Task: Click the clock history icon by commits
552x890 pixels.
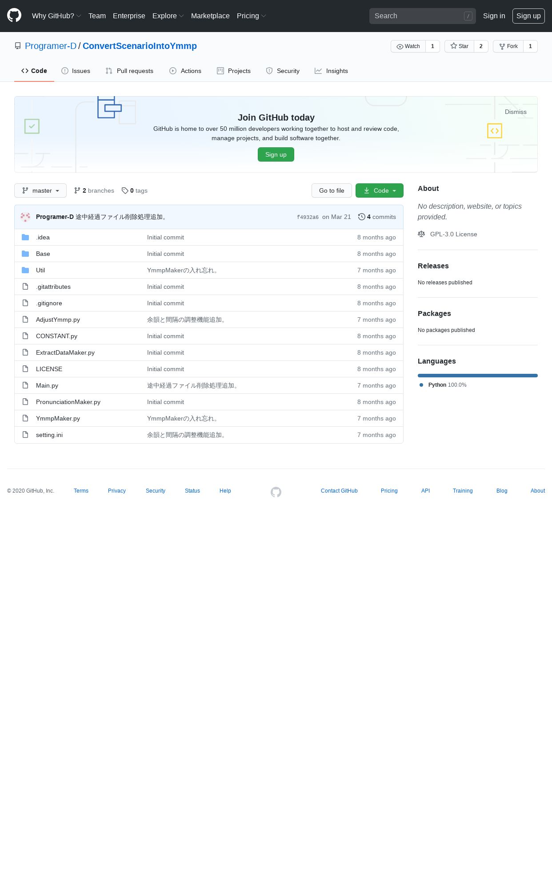Action: point(362,217)
